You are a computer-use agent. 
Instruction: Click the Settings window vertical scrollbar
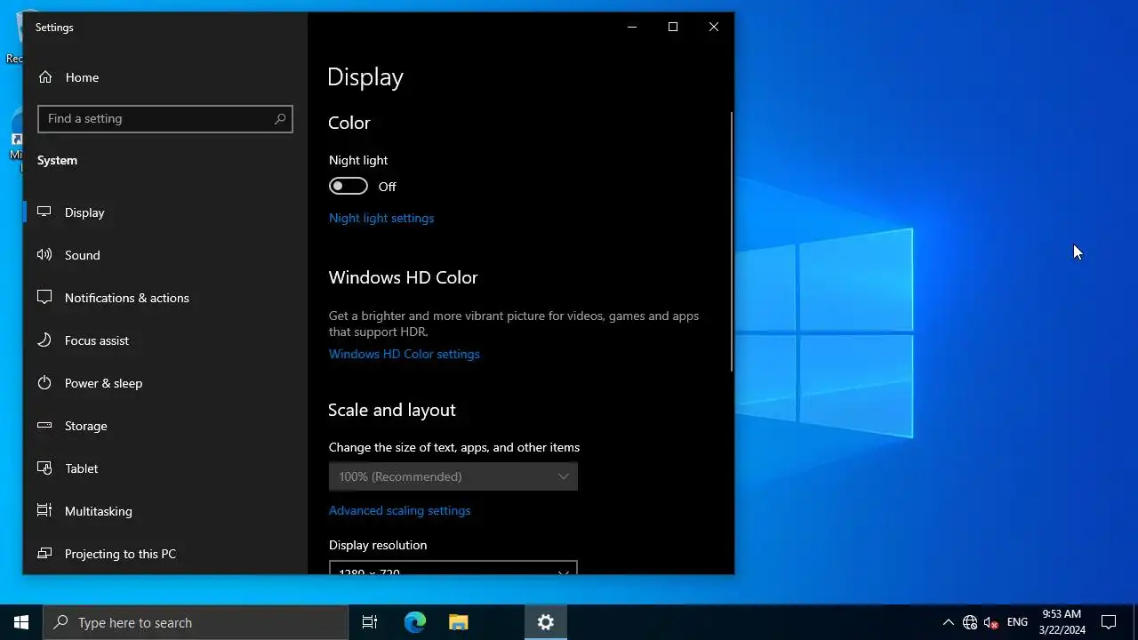click(x=732, y=242)
